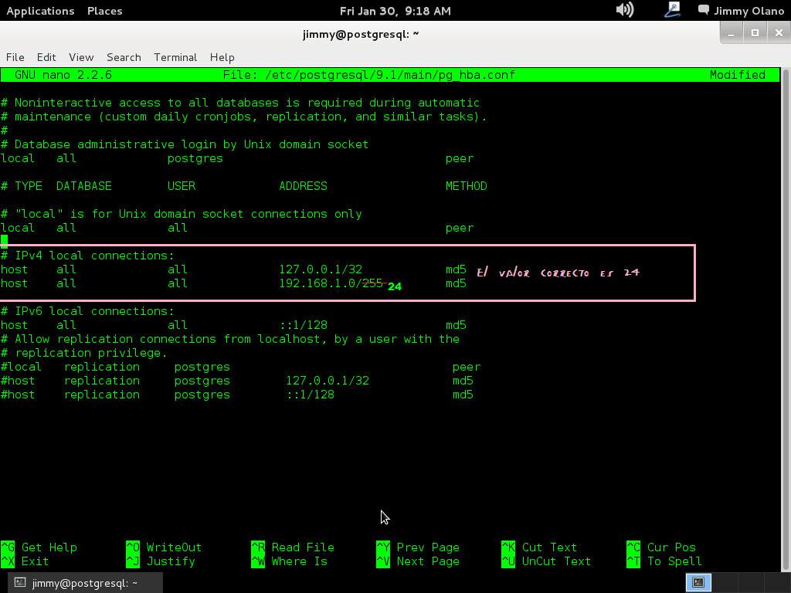
Task: Open the network connection icon in top panel
Action: pyautogui.click(x=672, y=10)
